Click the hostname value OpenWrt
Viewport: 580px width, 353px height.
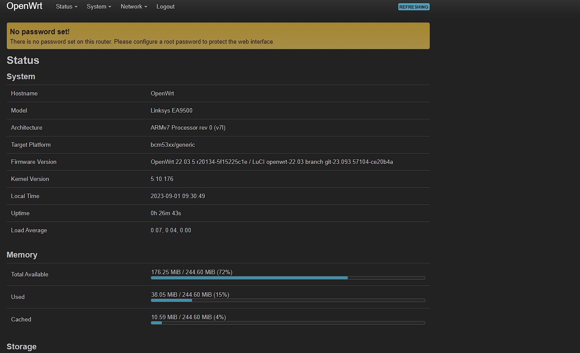pos(162,94)
